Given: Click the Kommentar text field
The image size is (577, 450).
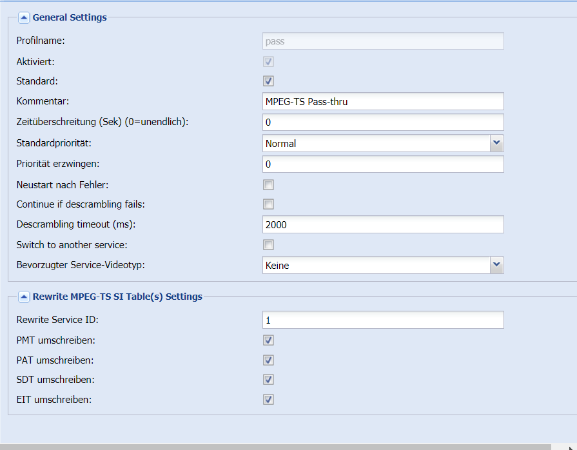Looking at the screenshot, I should (x=383, y=101).
